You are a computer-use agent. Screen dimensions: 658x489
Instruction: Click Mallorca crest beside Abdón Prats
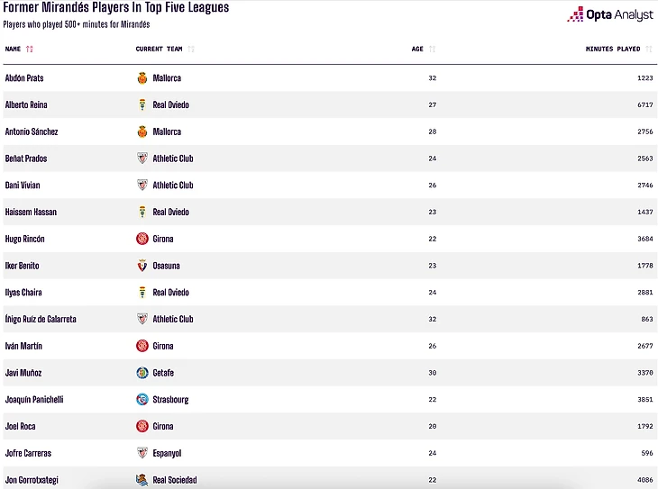click(142, 78)
